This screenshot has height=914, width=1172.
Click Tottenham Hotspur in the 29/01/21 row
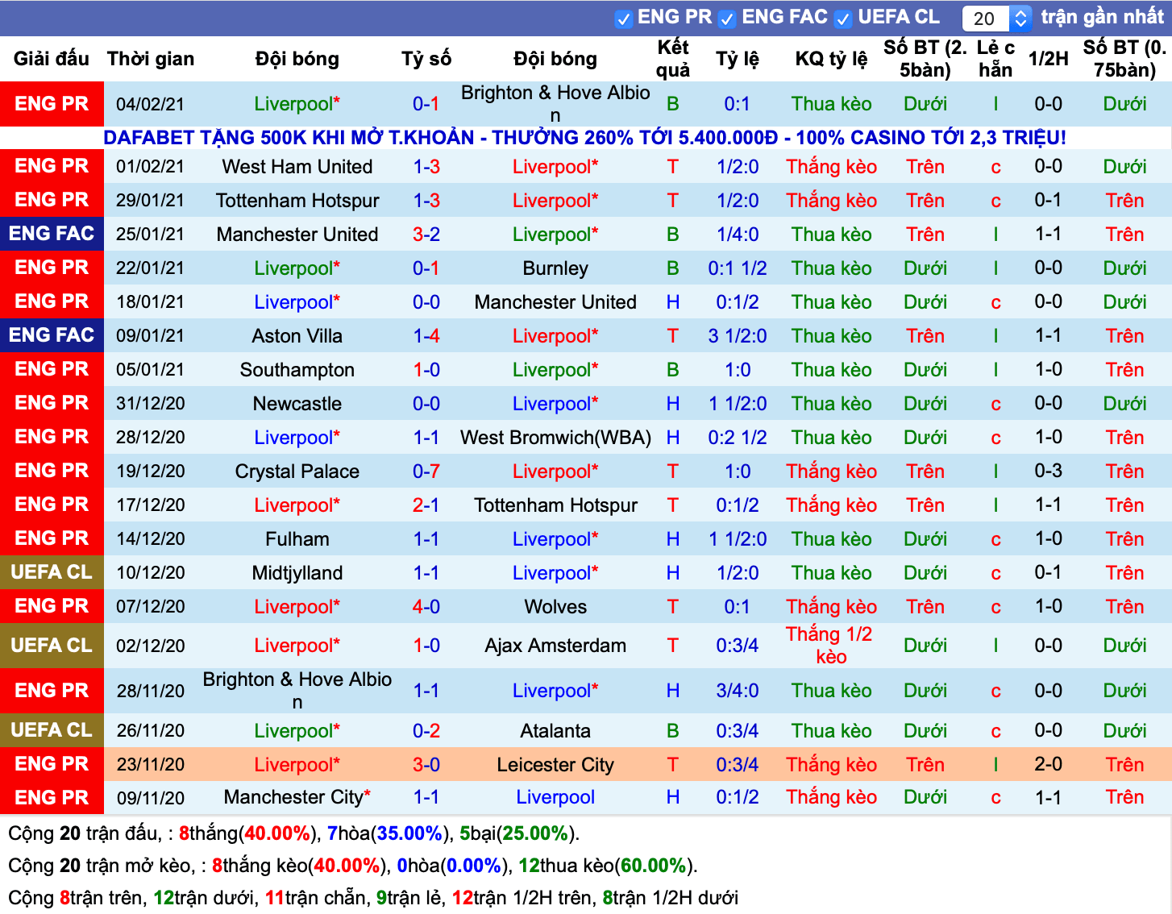click(x=297, y=201)
